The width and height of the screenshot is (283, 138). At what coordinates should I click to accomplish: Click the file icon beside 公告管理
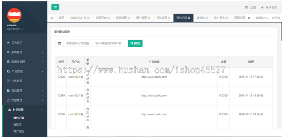pyautogui.click(x=8, y=81)
